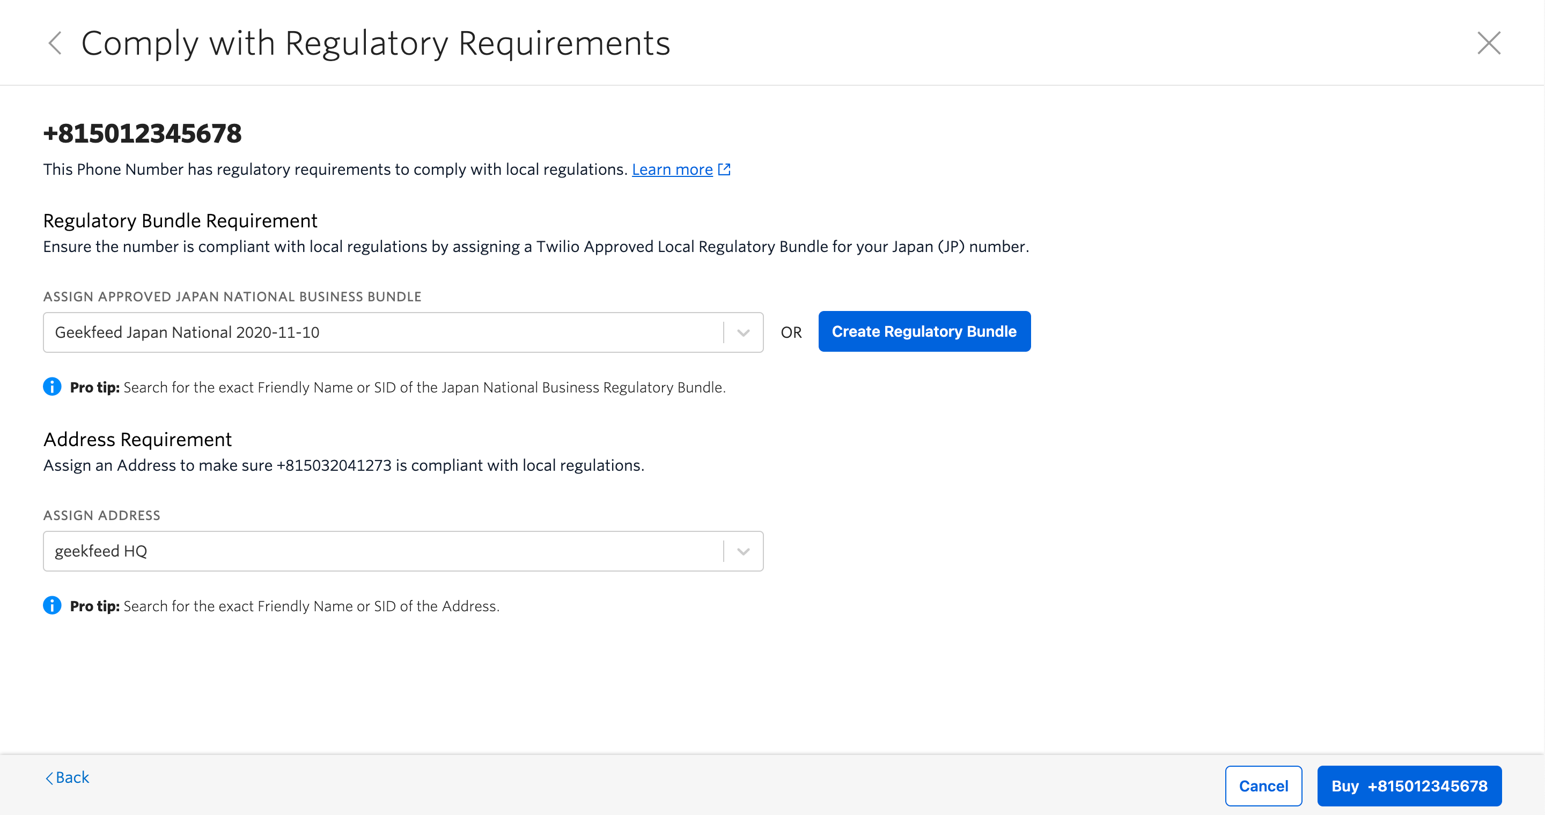Close the regulatory requirements dialog
1545x815 pixels.
point(1489,43)
